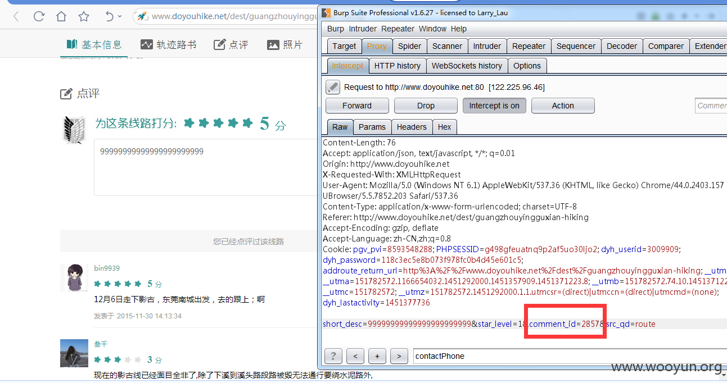Select the Intercept sub-tab
Image resolution: width=727 pixels, height=383 pixels.
click(347, 66)
